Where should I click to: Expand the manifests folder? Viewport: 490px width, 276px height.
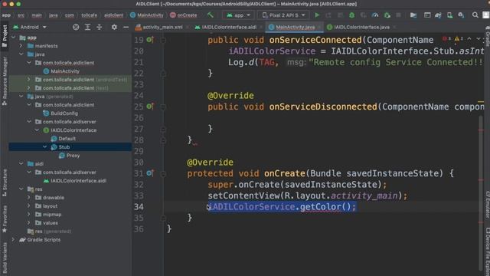pyautogui.click(x=21, y=46)
